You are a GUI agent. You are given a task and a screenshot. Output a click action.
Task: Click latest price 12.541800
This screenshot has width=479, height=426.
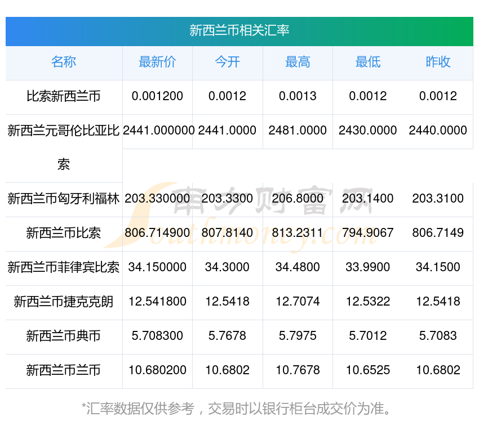[157, 302]
